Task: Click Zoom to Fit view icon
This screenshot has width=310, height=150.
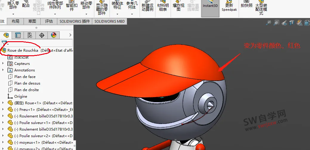Action: [x=269, y=23]
